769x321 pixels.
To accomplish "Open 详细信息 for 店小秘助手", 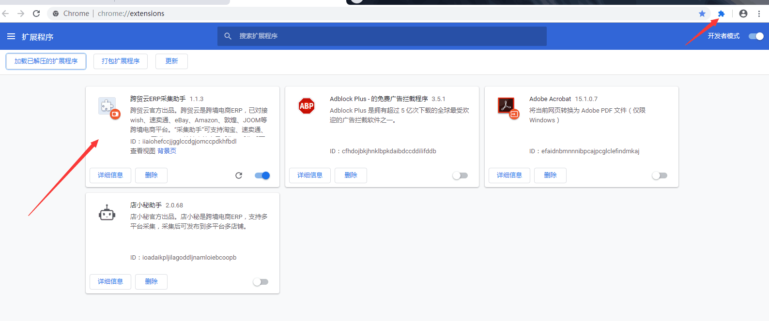I will point(110,282).
